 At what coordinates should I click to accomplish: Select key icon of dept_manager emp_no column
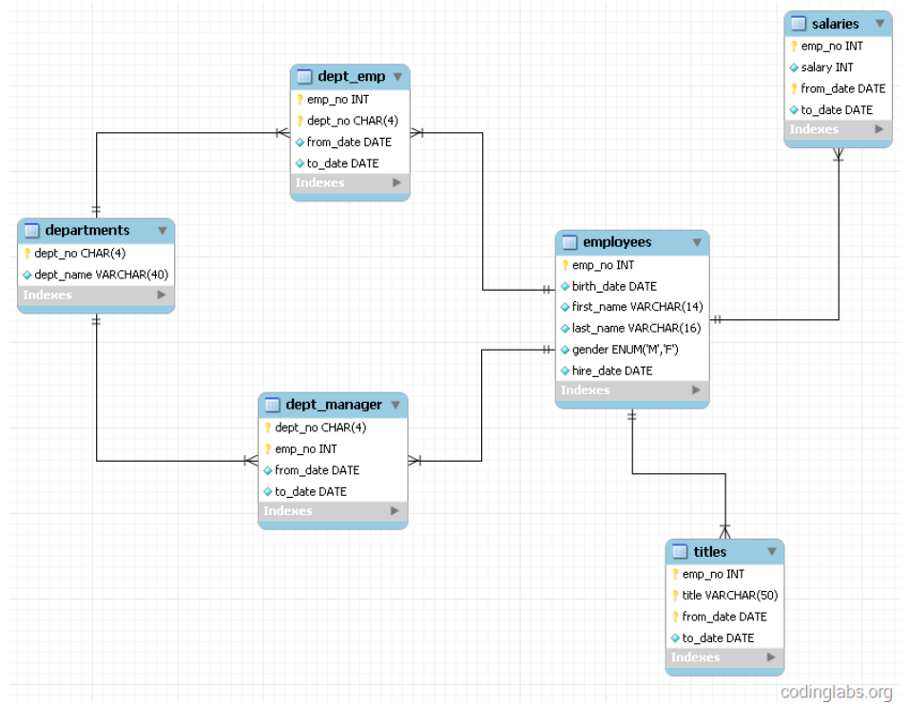tap(268, 449)
